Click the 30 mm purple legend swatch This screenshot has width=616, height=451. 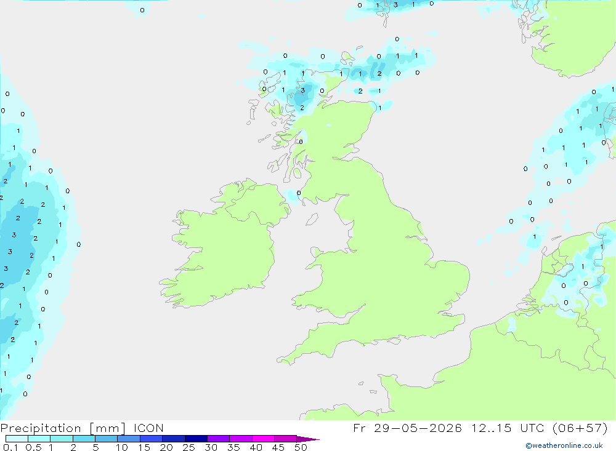(x=219, y=439)
